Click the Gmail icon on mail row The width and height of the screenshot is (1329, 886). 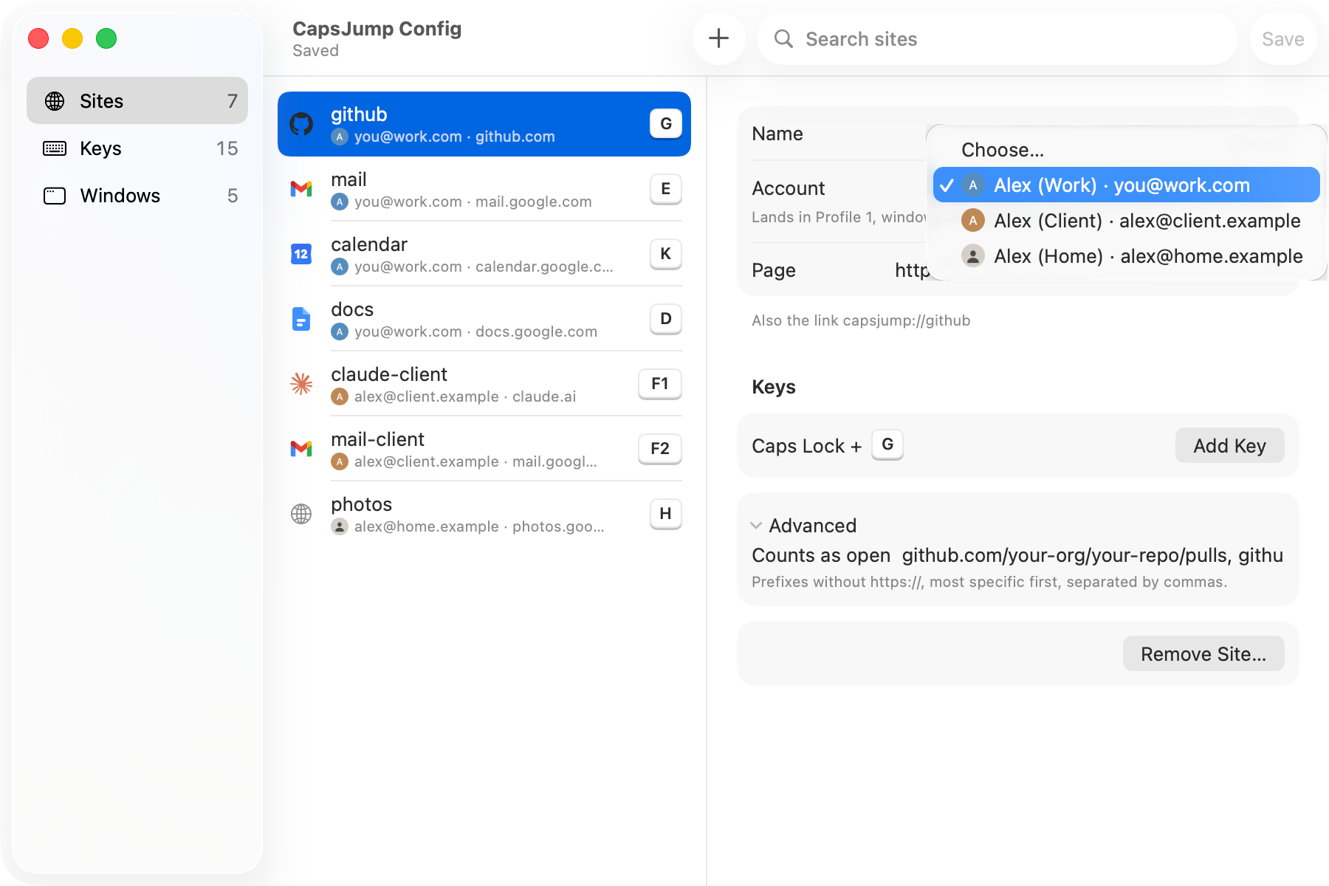[301, 189]
